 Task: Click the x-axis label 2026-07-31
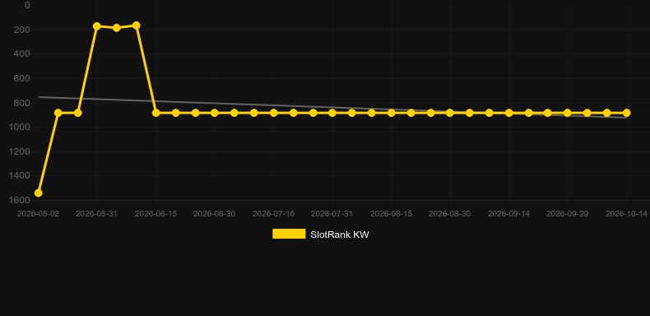click(332, 214)
